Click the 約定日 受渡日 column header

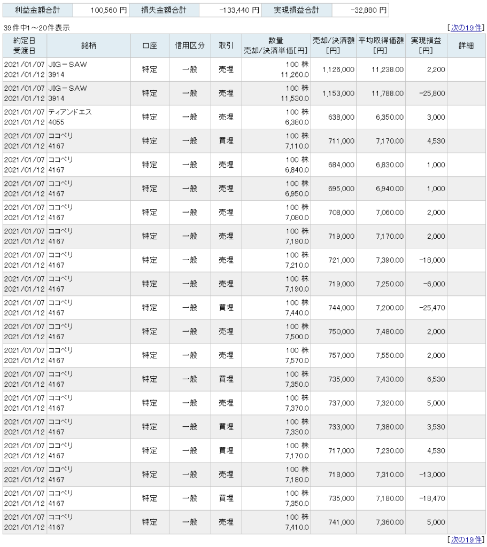tap(25, 46)
